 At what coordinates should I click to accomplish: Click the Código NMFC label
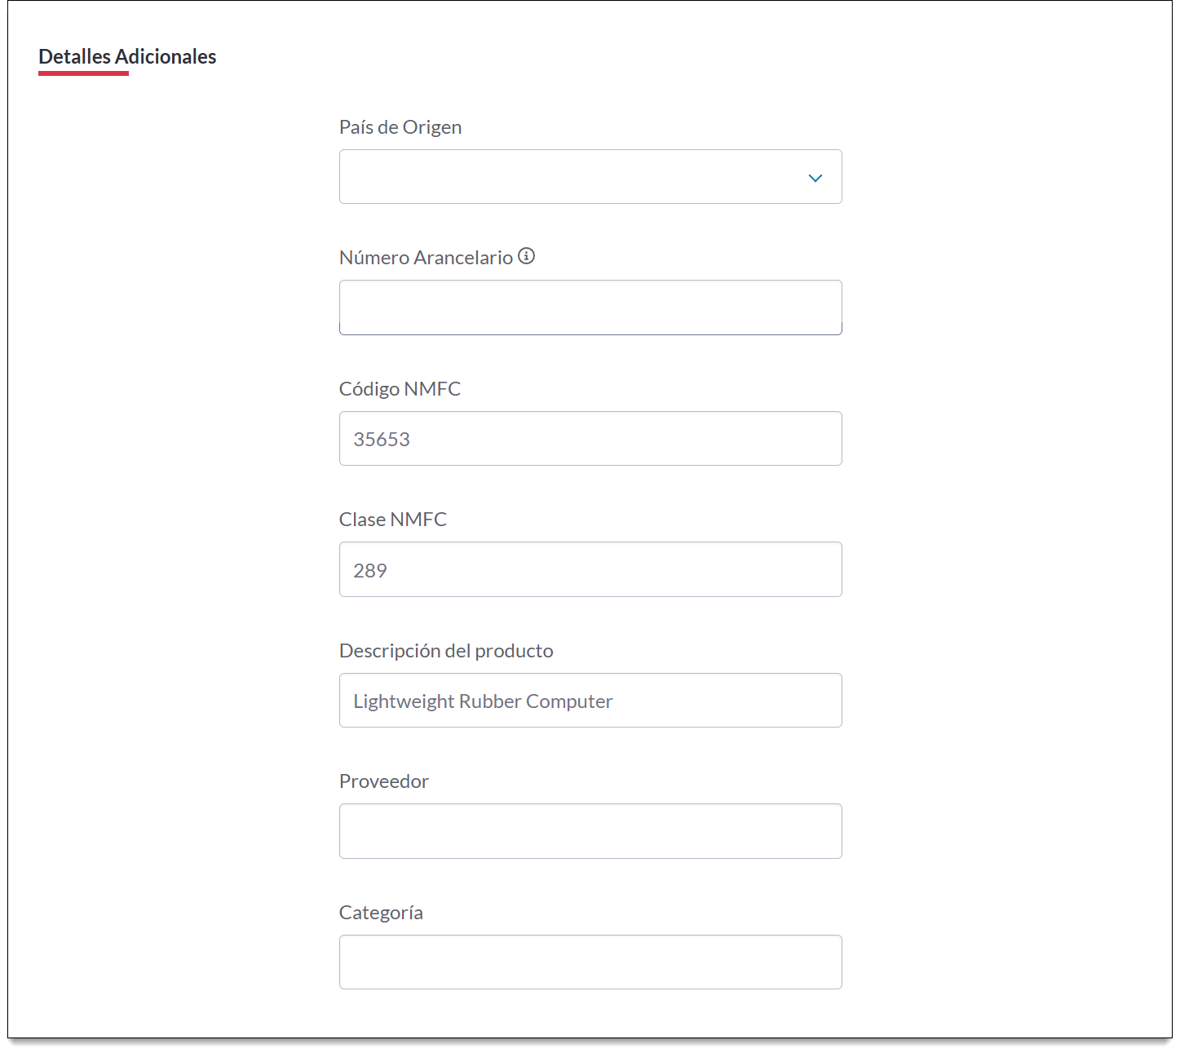click(x=400, y=389)
